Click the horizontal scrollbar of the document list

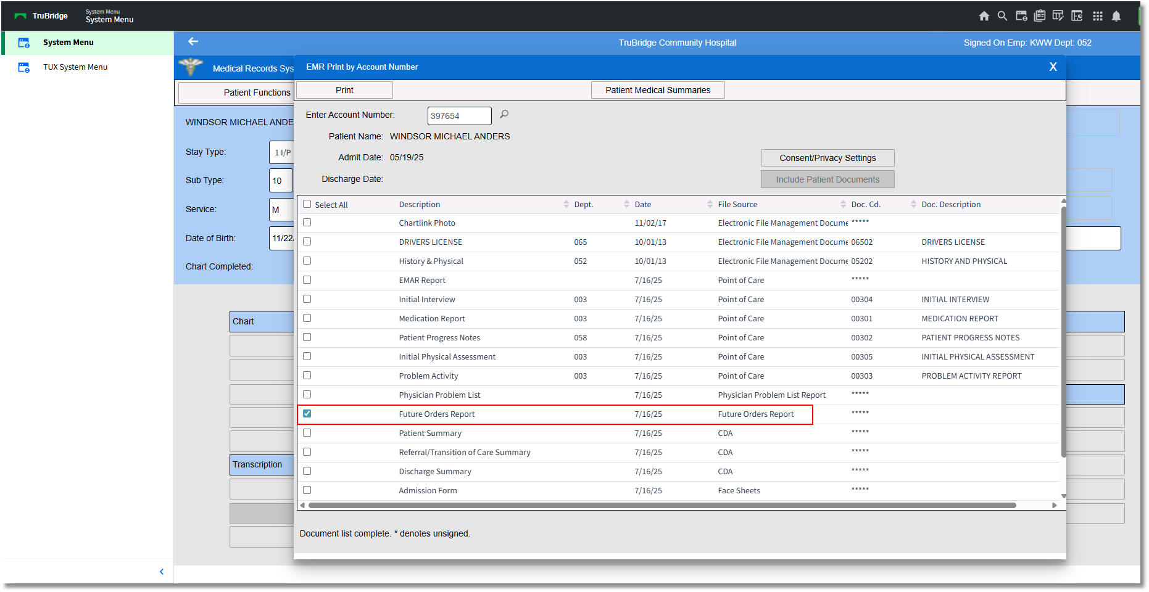click(x=662, y=506)
